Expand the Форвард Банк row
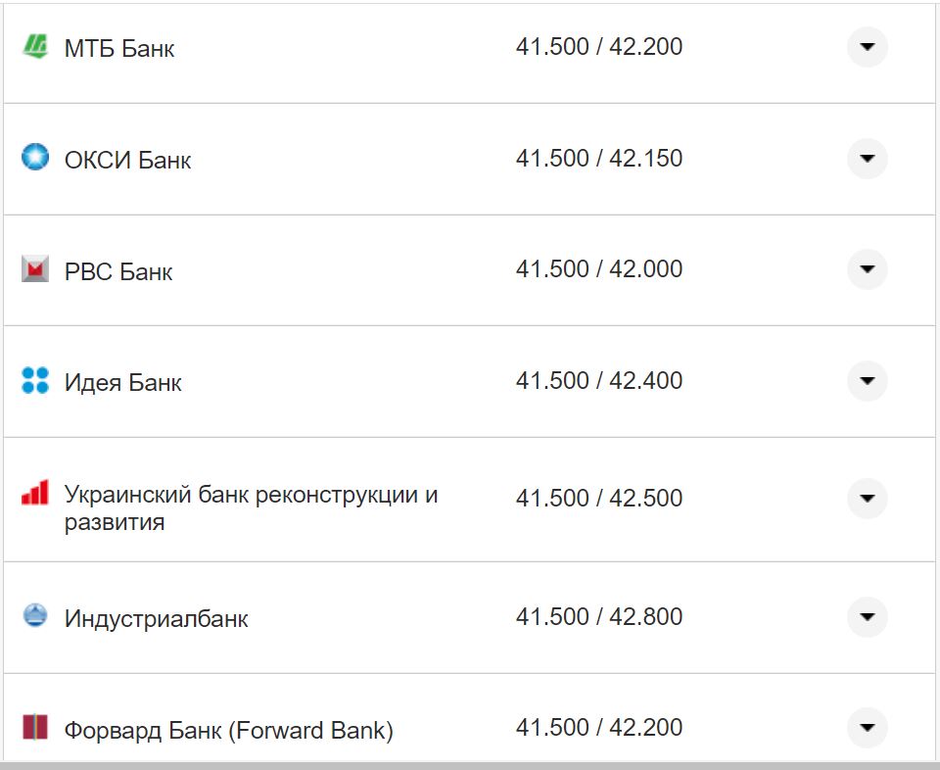The width and height of the screenshot is (940, 770). 867,728
